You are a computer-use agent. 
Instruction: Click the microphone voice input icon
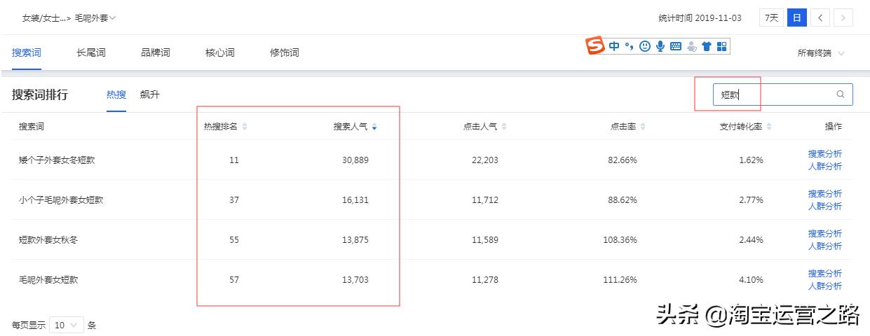660,46
